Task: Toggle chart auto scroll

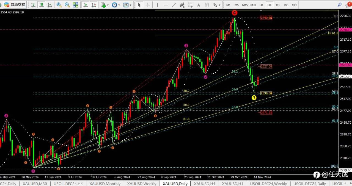Action: point(86,5)
